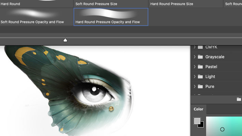Expand the Grayscale swatch group chevron

pos(194,57)
